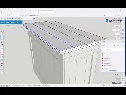Hide the Side Outer Skirt tag

pos(102,63)
